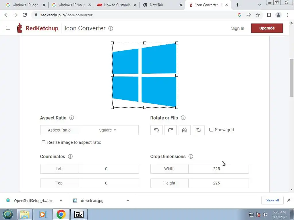Open a new browser tab
Viewport: 294px width, 220px height.
click(x=237, y=5)
